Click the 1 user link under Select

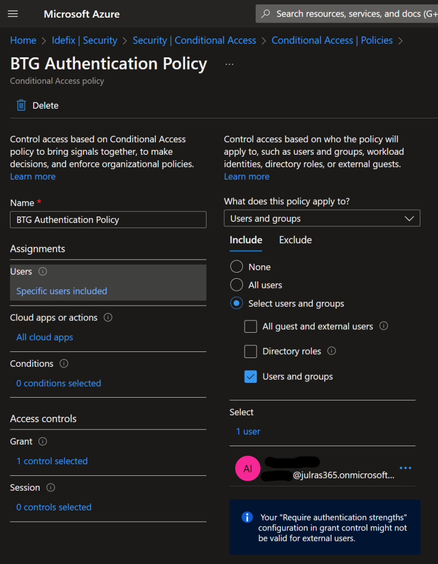pos(248,431)
